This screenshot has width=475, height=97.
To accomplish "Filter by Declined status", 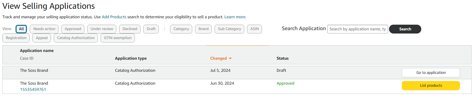I will (130, 29).
